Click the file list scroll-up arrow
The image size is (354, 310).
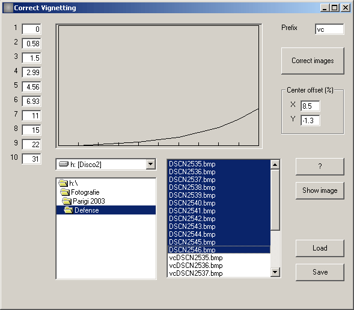coord(275,165)
